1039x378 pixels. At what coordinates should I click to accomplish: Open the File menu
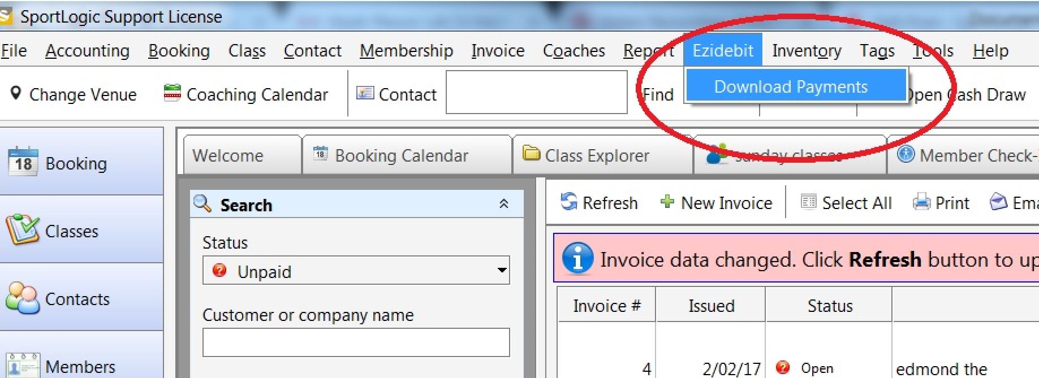pos(14,51)
